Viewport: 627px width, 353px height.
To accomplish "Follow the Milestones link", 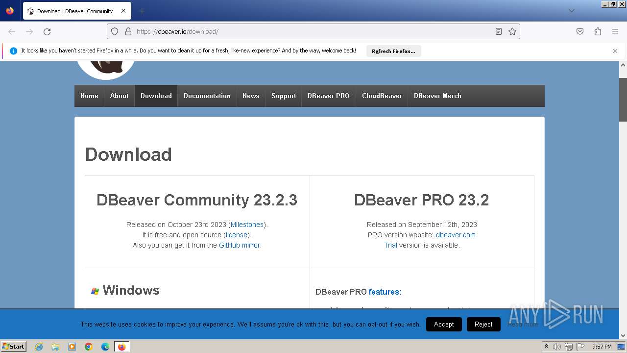I will click(x=247, y=225).
